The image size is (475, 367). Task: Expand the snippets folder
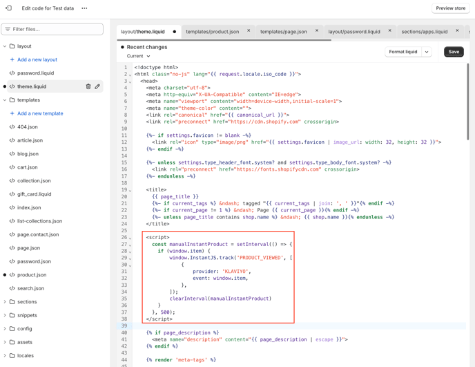tap(5, 315)
